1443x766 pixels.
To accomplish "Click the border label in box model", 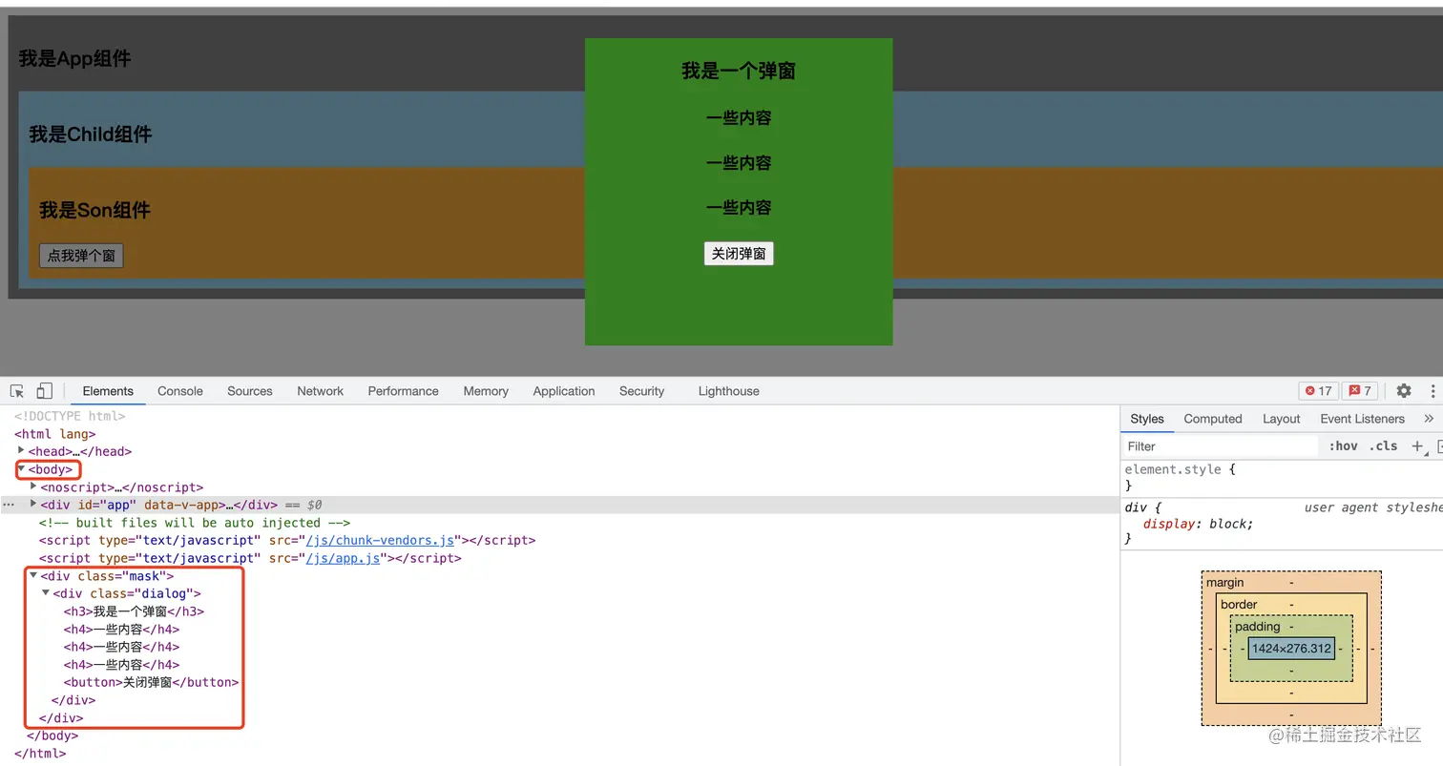I will click(x=1239, y=604).
